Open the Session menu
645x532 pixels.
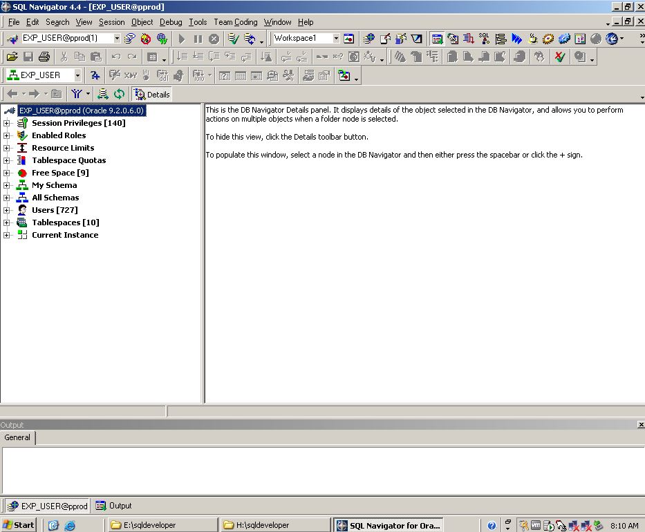tap(111, 22)
